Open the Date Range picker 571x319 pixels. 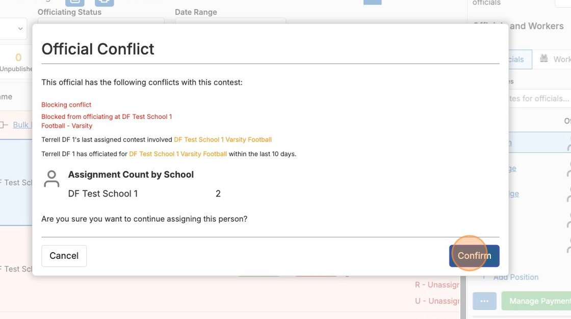230,21
